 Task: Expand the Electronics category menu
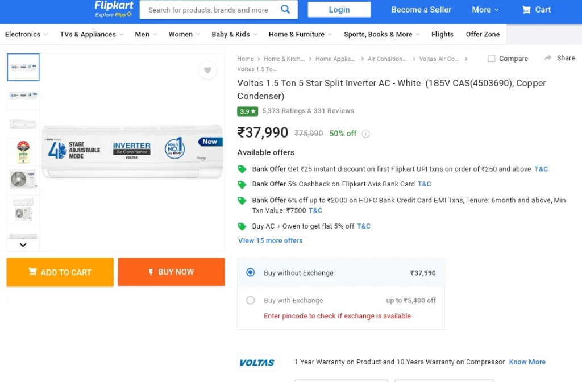point(26,34)
